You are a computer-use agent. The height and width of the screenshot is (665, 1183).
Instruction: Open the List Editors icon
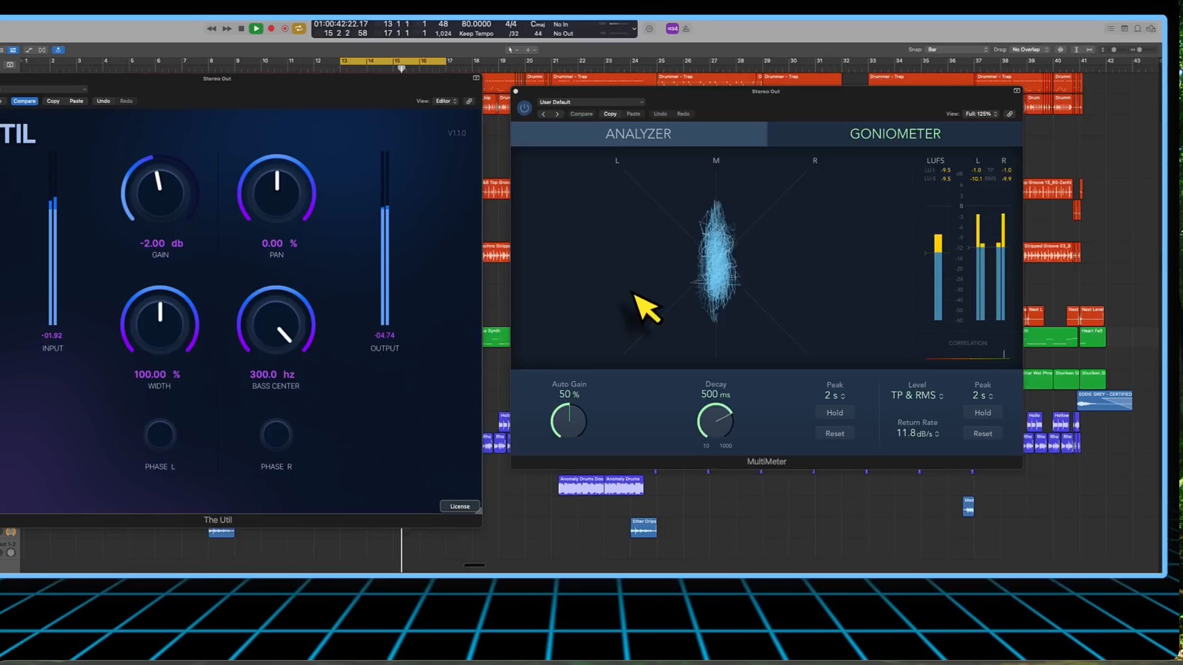(1110, 28)
